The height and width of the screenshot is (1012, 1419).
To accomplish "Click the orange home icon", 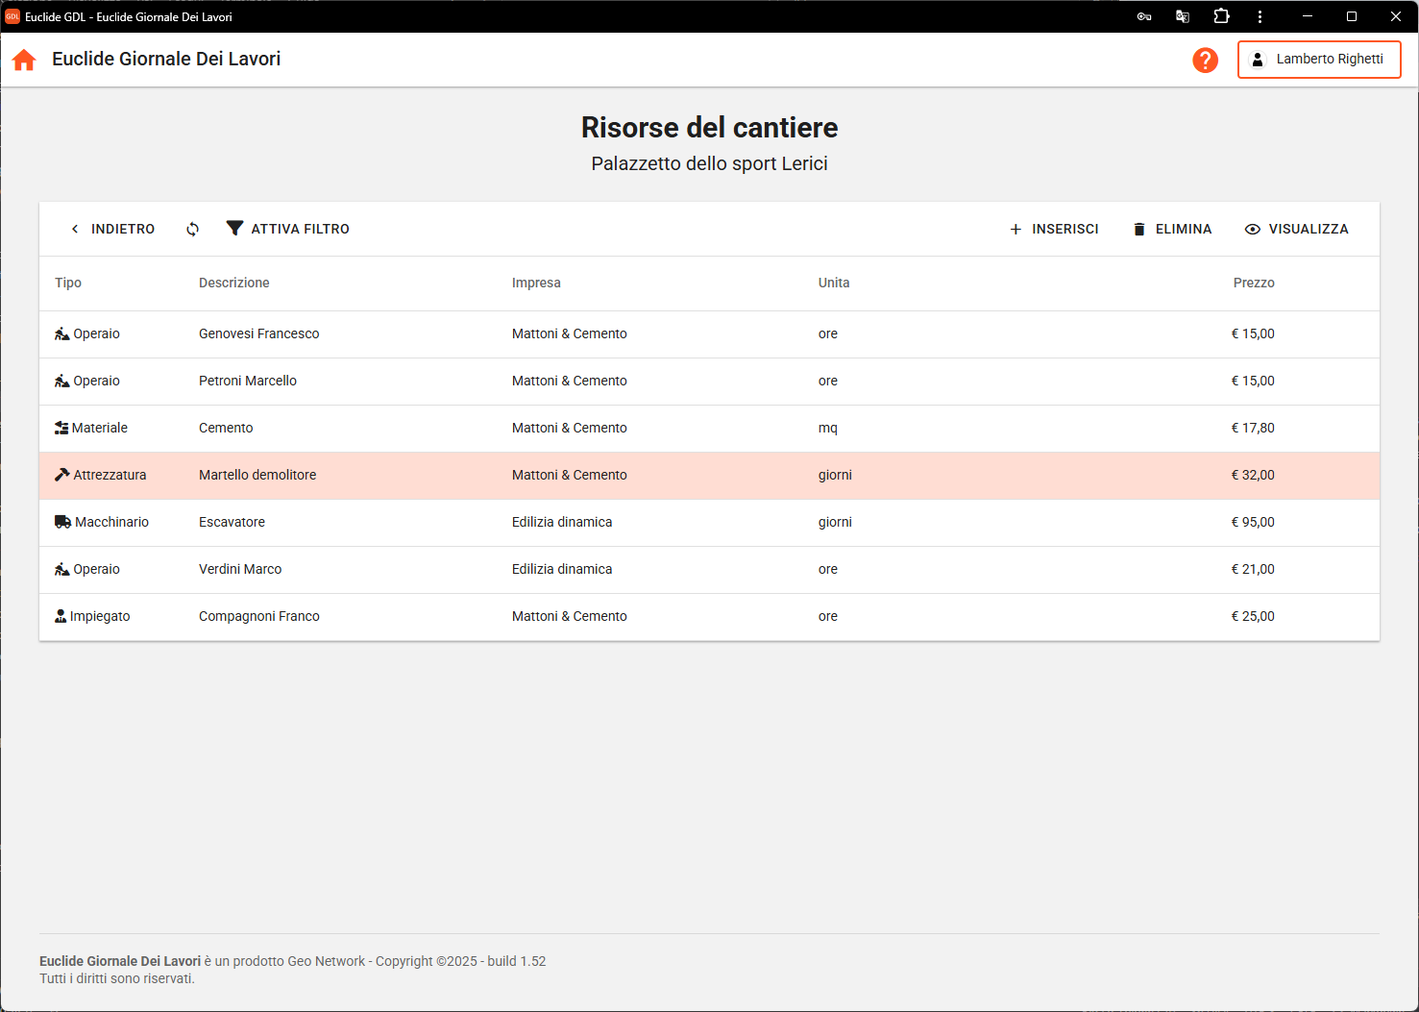I will click(24, 60).
